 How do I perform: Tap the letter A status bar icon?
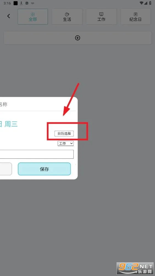click(x=27, y=3)
